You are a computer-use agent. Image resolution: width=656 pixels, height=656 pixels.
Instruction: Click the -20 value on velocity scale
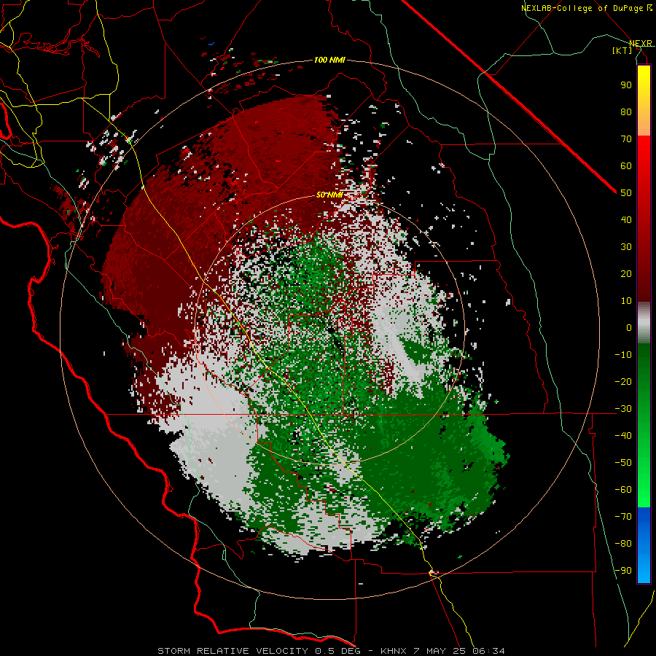[623, 382]
